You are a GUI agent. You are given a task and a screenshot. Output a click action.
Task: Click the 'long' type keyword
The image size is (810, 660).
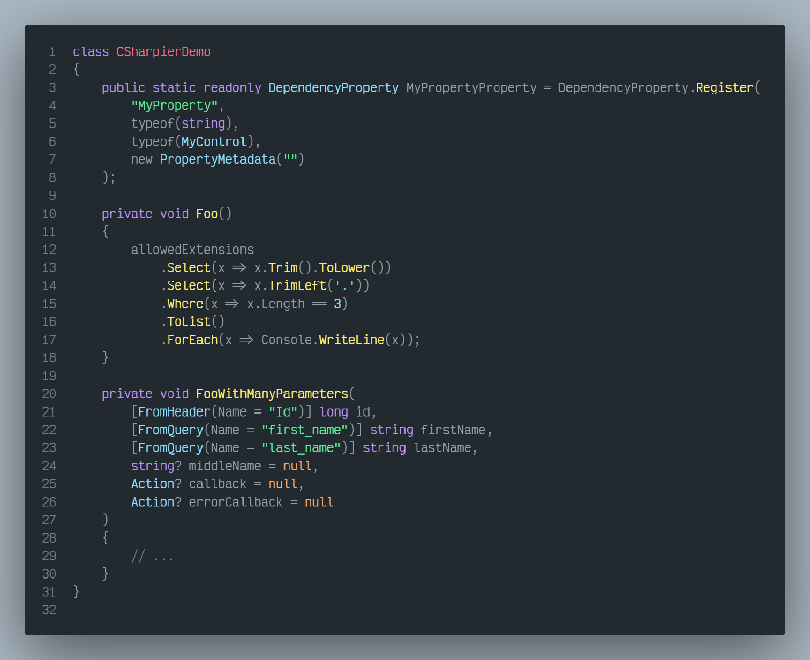pyautogui.click(x=334, y=412)
